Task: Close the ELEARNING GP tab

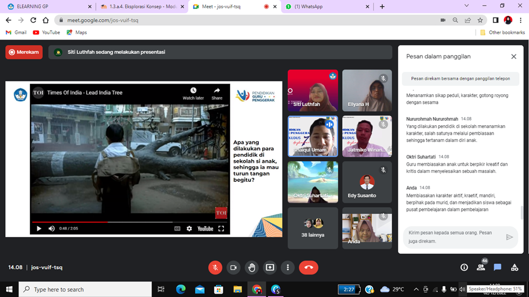Action: coord(89,6)
